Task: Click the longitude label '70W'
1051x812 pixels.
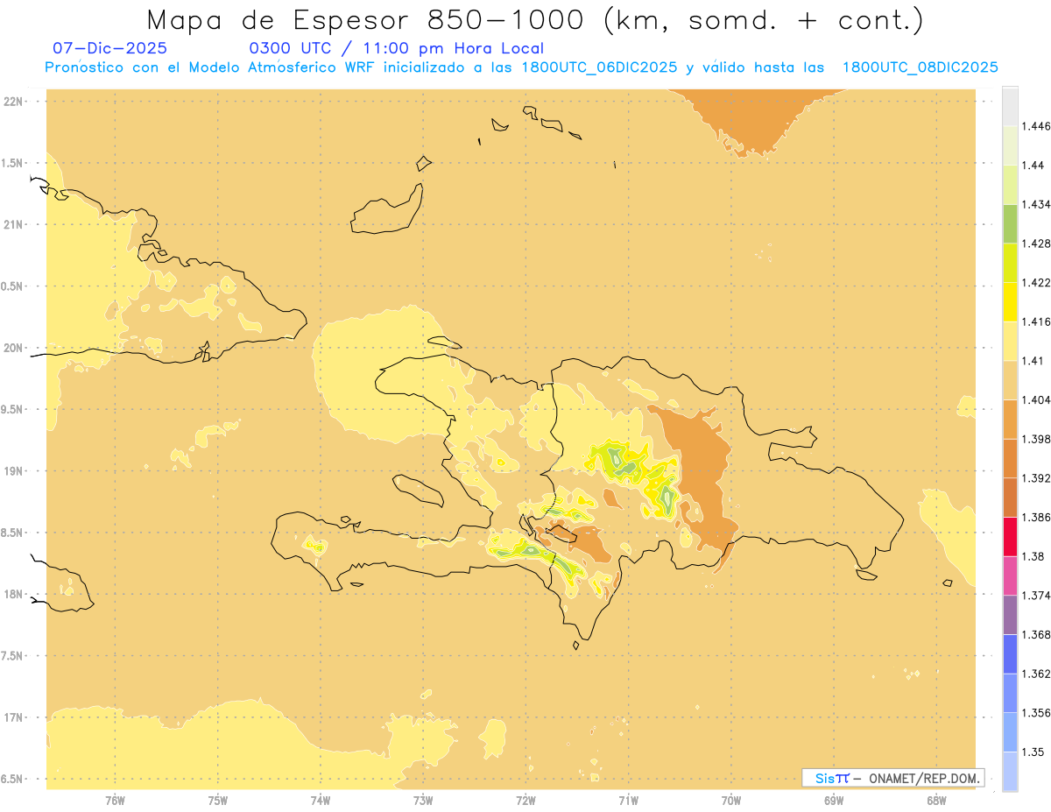Action: [731, 800]
